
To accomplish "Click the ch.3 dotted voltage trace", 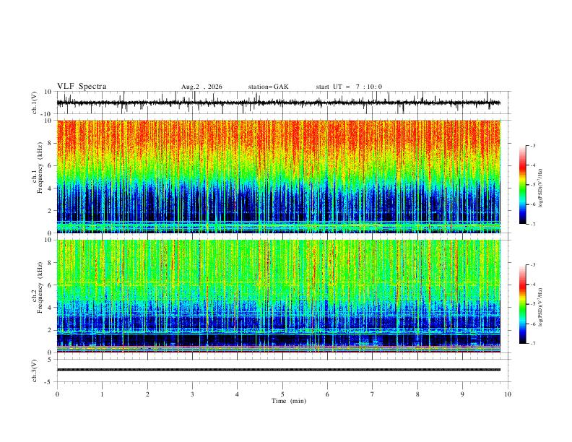I will tap(278, 370).
